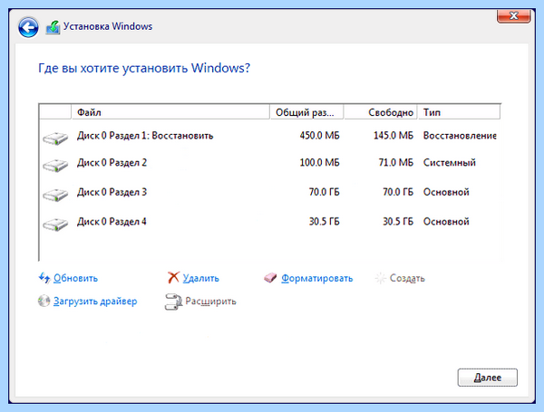
Task: Sort by the Общий раз... column header
Action: pos(306,112)
